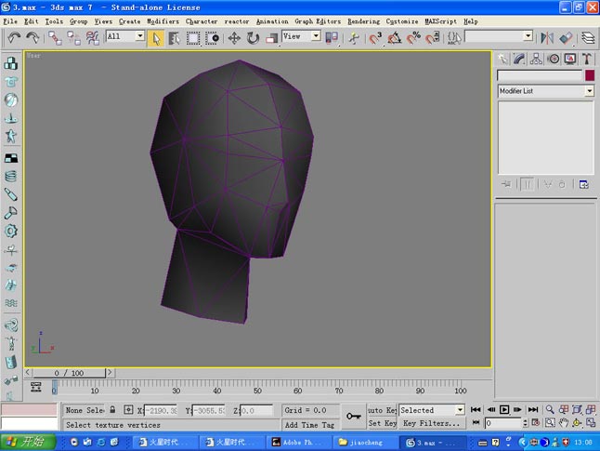
Task: Select the Select and Move tool
Action: click(x=234, y=38)
